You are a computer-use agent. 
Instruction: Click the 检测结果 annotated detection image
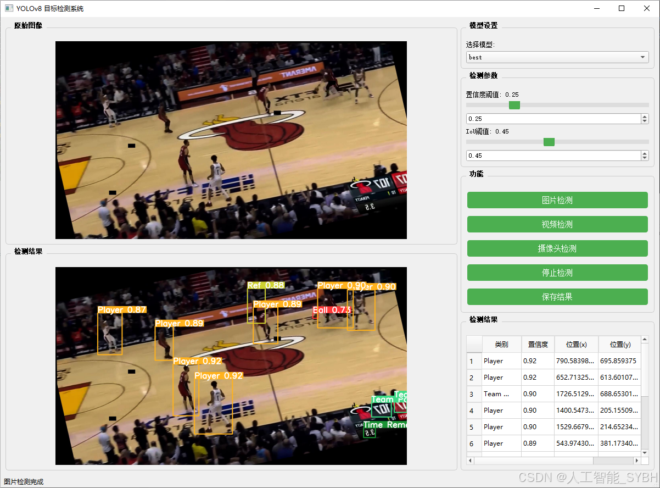(x=231, y=366)
